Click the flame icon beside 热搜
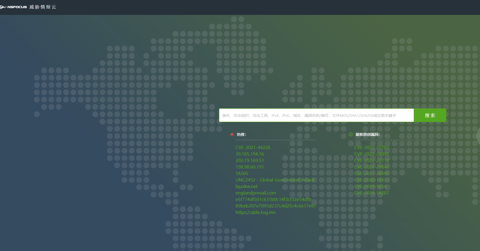 [x=232, y=134]
